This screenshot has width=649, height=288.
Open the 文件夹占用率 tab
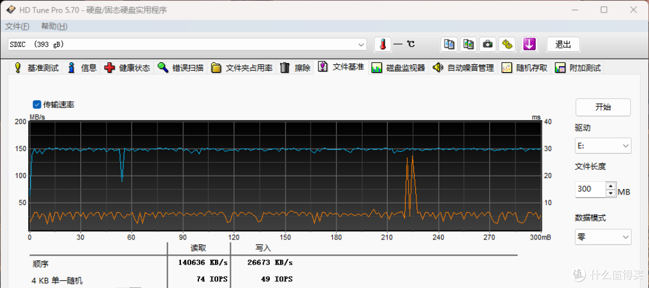pos(242,68)
